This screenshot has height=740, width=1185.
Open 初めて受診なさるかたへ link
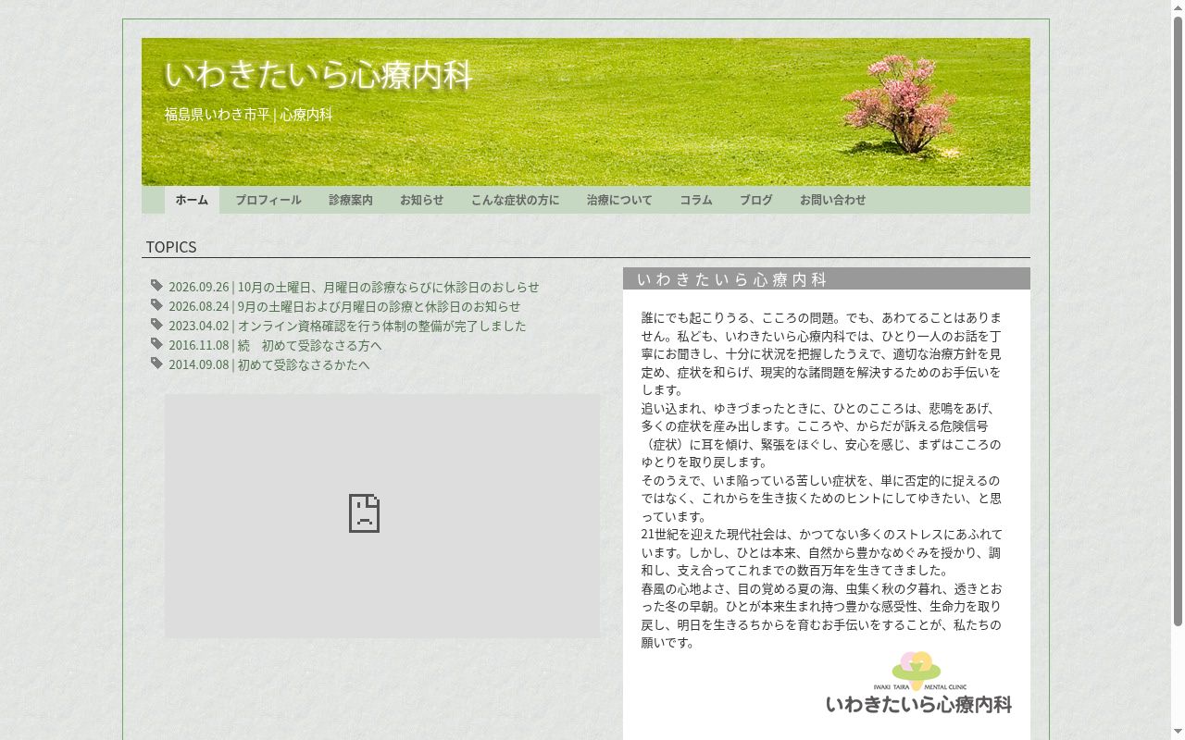[269, 364]
